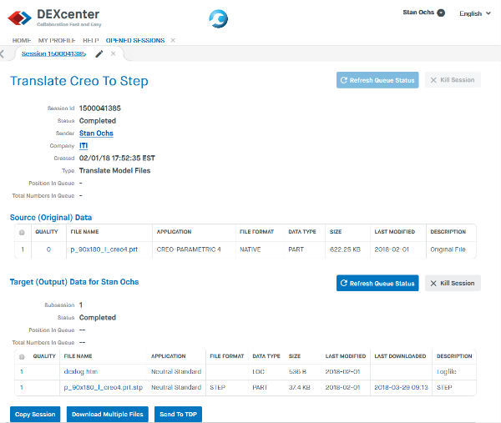The width and height of the screenshot is (501, 423).
Task: Click the LAST DOWNLOADED column header
Action: tap(400, 356)
